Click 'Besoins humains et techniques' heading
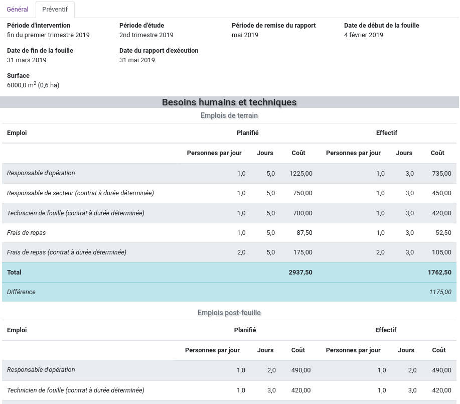The image size is (460, 404). coord(229,102)
